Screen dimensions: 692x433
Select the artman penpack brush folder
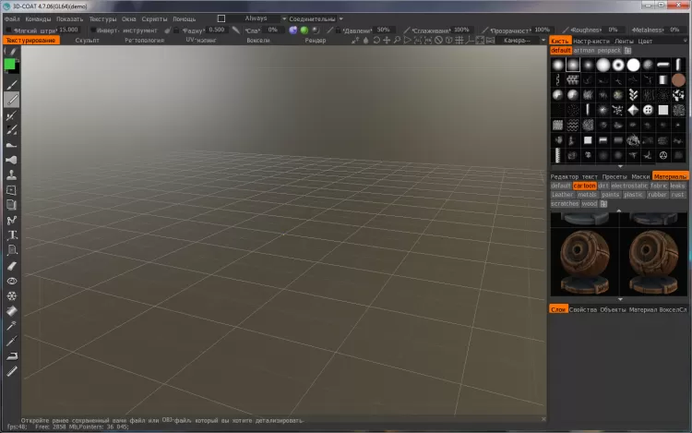(597, 51)
